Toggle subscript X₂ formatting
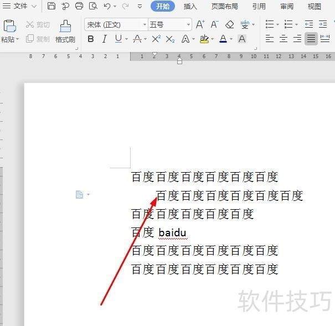This screenshot has width=335, height=326. 170,39
